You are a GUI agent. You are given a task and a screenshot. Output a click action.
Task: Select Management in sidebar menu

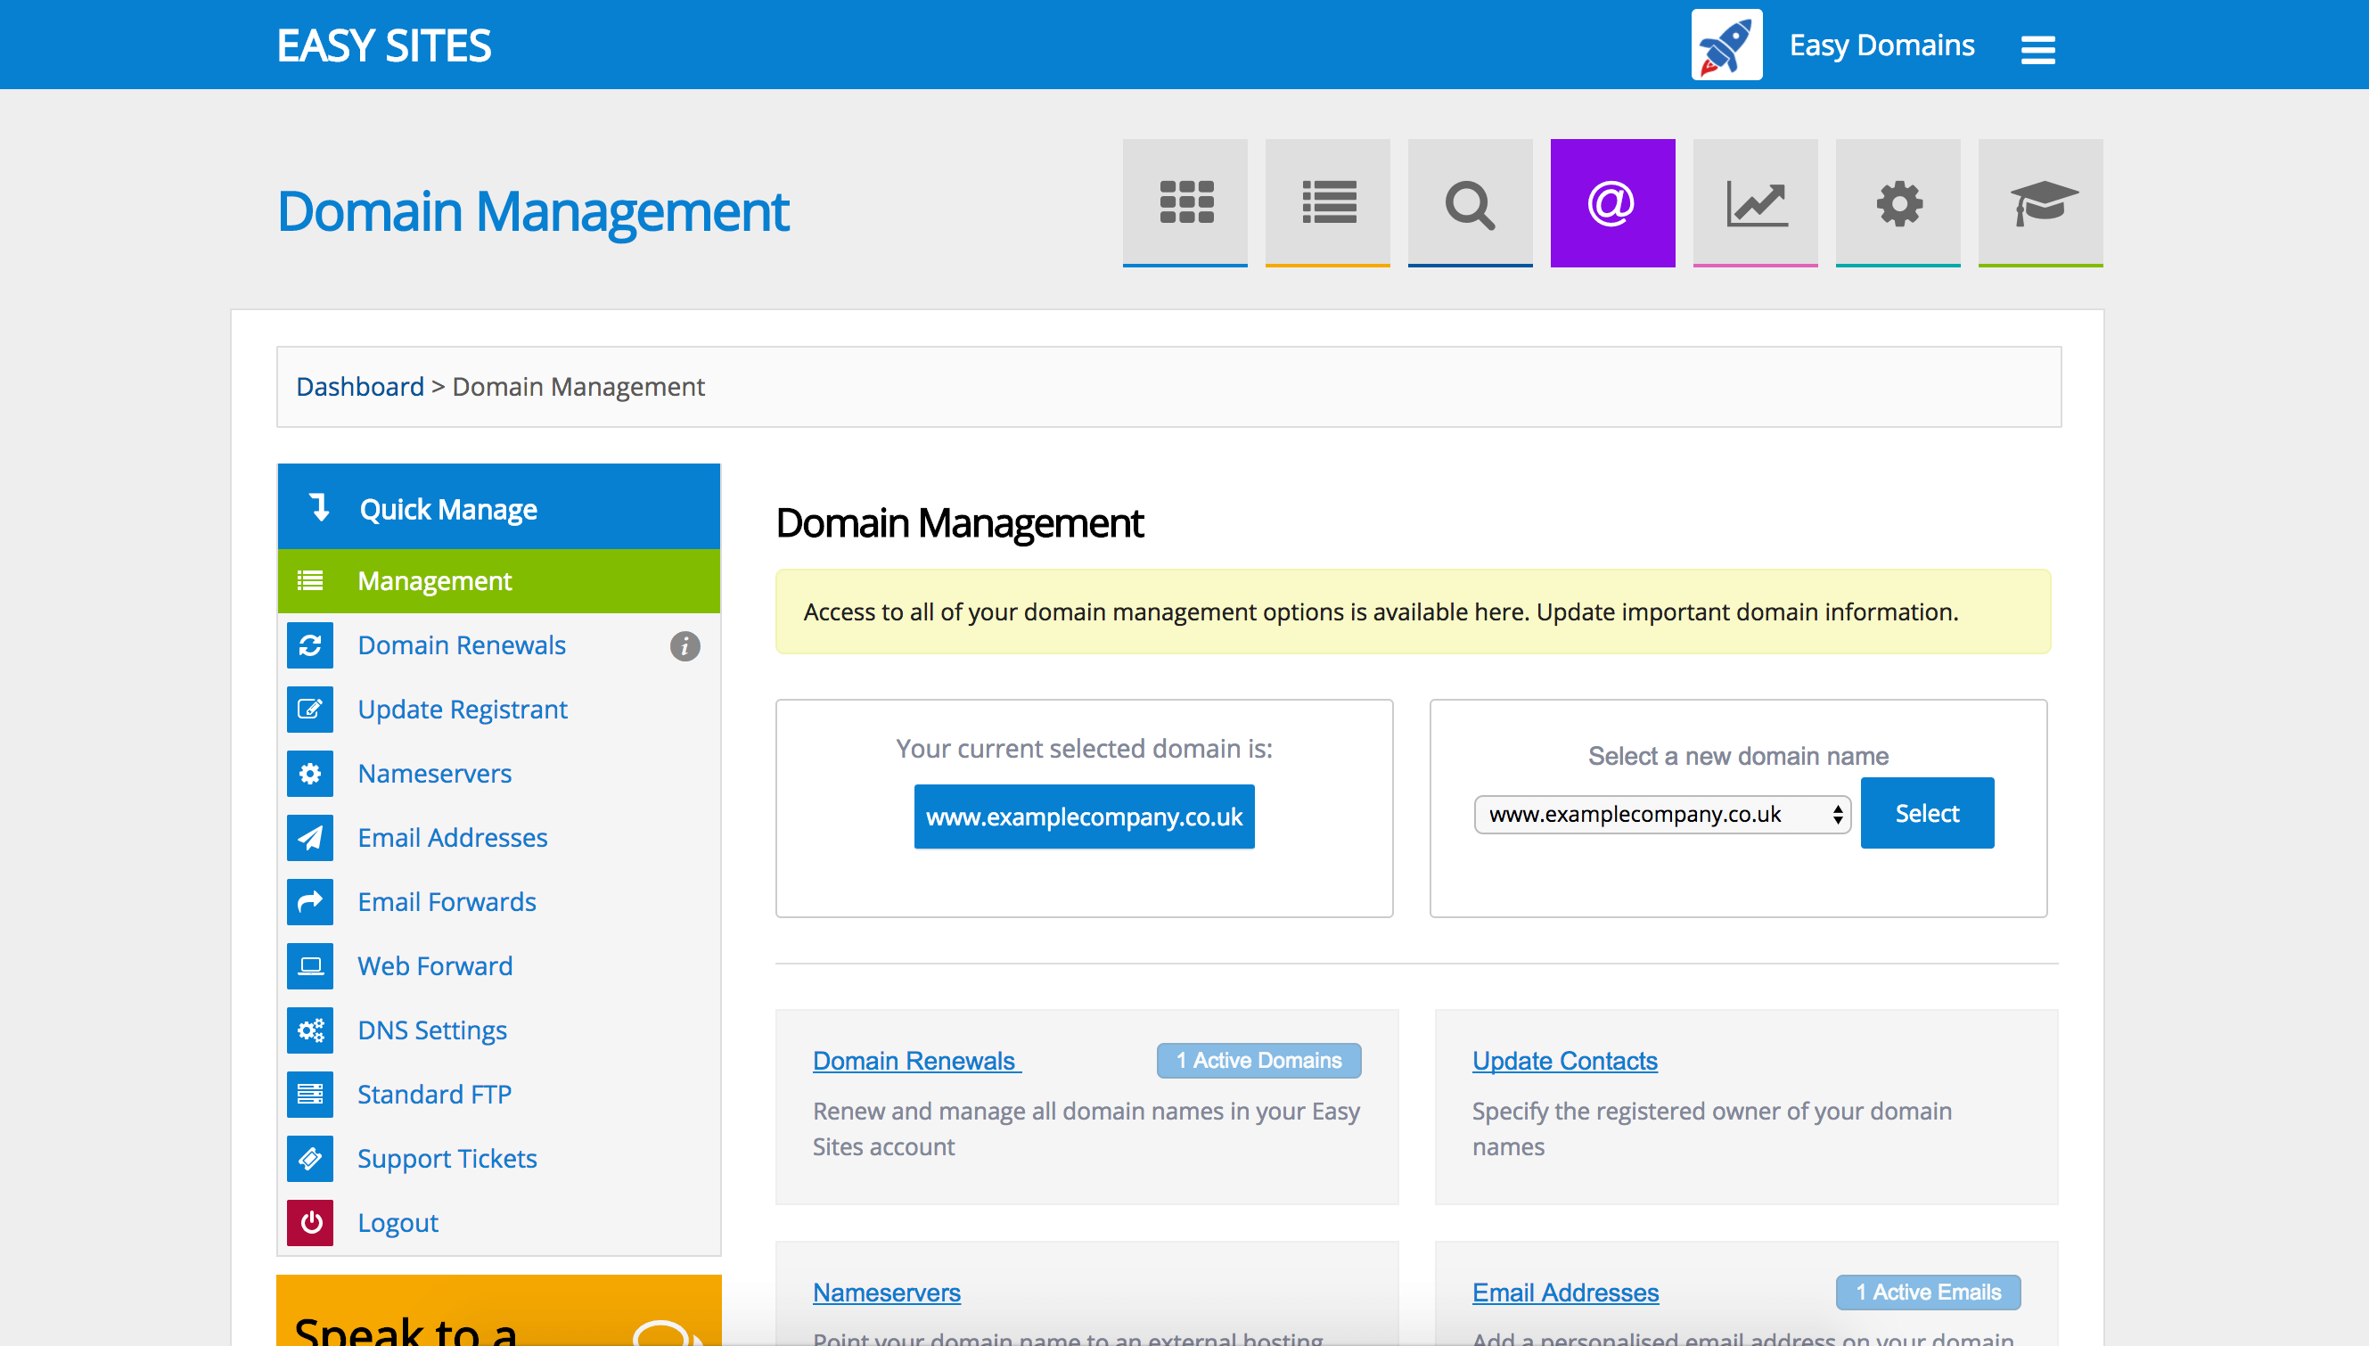pos(433,580)
